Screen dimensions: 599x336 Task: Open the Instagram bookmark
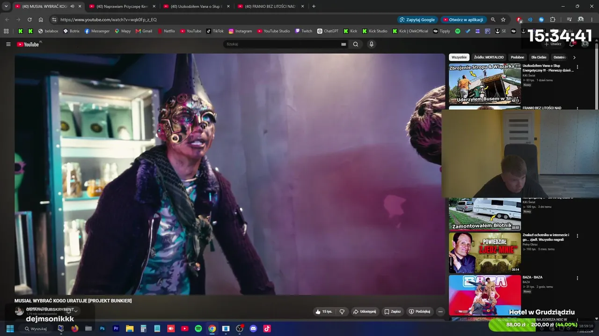[240, 31]
